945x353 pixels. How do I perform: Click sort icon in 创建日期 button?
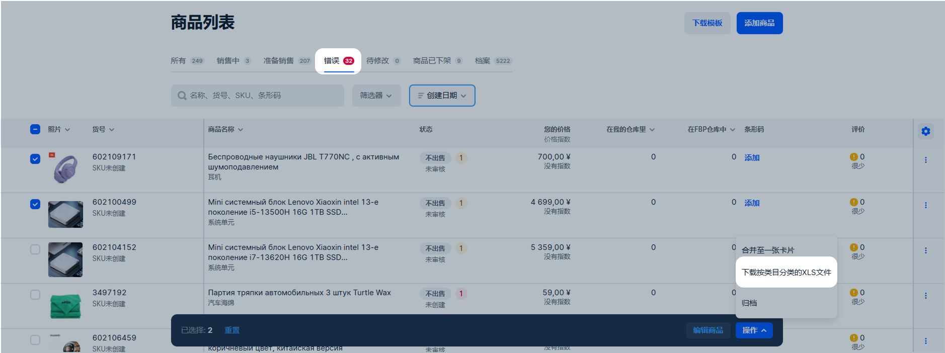click(x=421, y=96)
